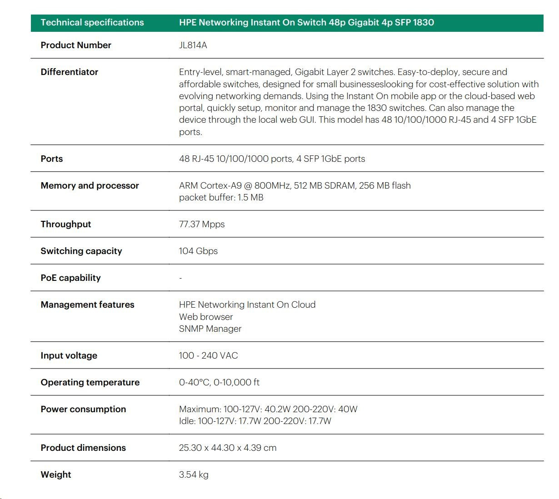Click the 77.37 Mpps throughput value

(202, 225)
